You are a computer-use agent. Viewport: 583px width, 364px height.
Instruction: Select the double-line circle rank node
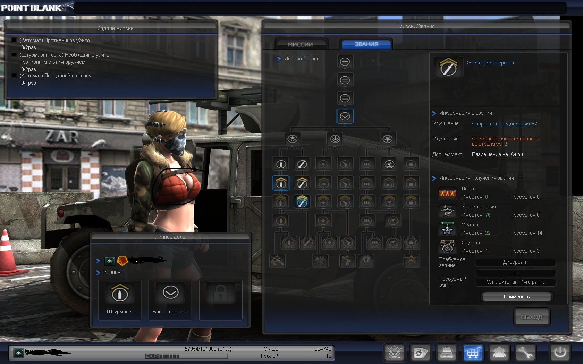345,80
